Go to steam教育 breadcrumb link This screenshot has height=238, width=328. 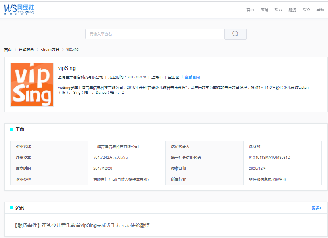tap(50, 50)
